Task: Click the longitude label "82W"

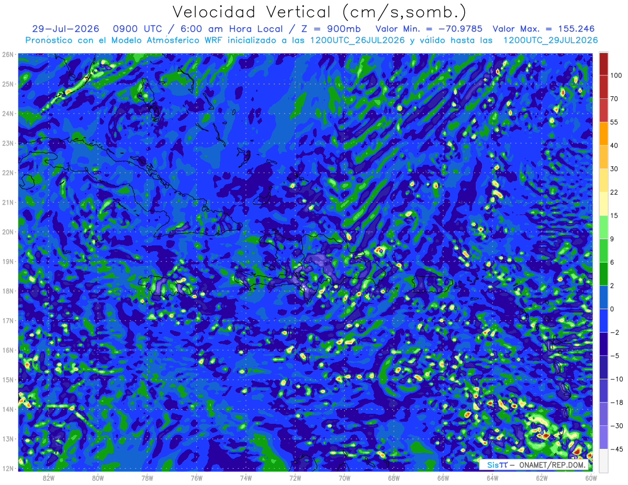Action: (49, 478)
